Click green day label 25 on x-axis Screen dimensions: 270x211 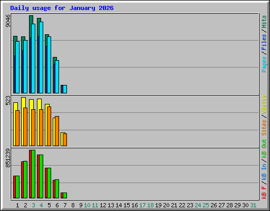[x=206, y=205]
